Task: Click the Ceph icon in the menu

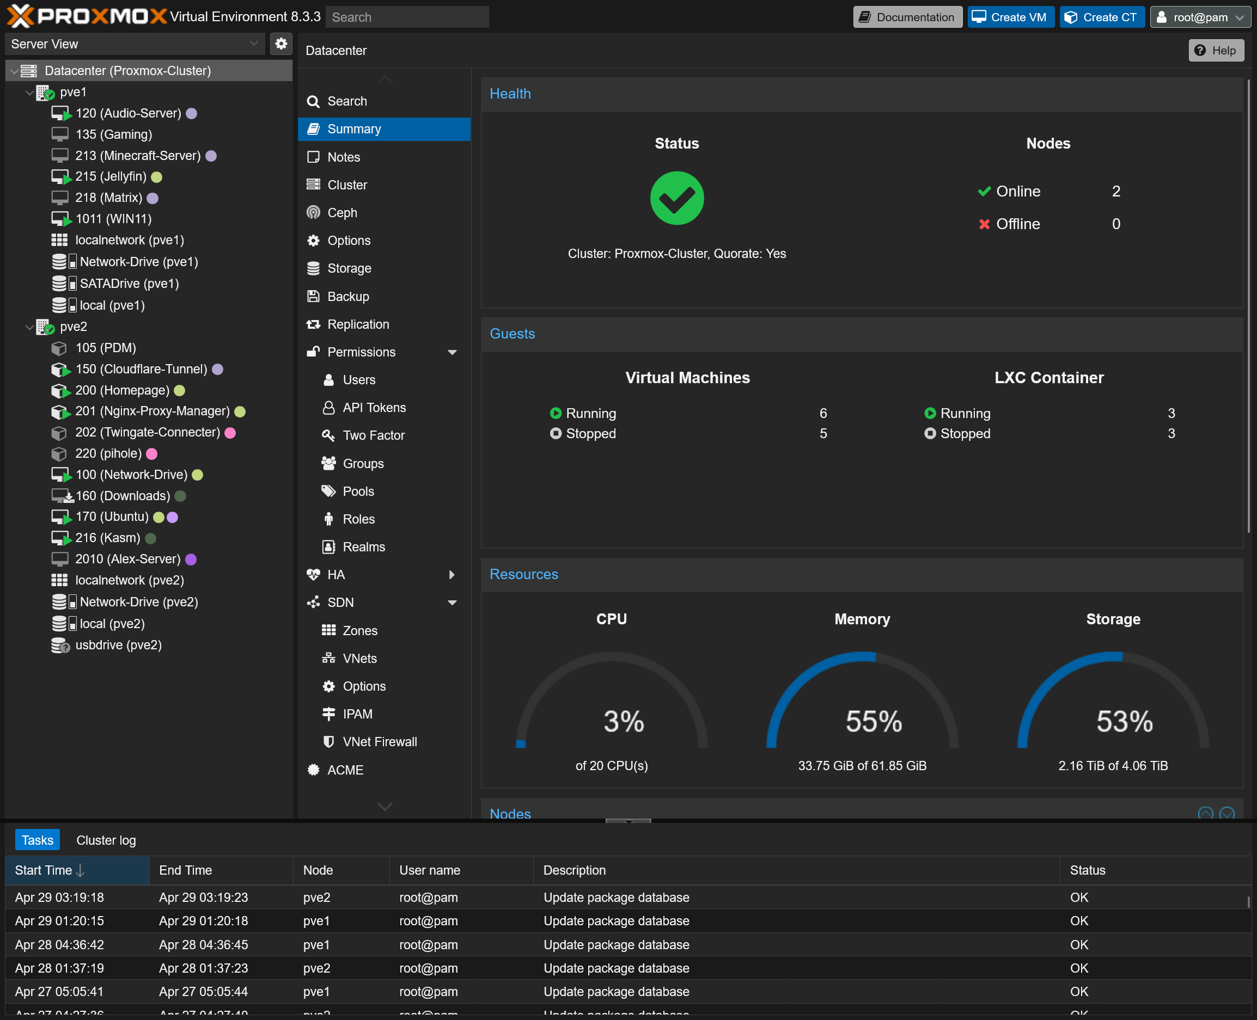Action: (313, 213)
